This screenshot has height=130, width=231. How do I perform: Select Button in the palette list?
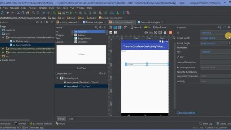[81, 35]
